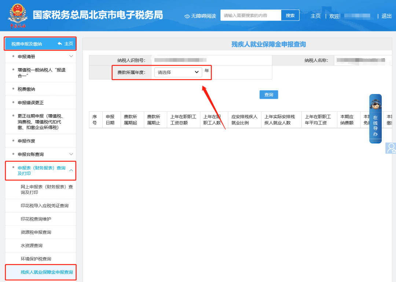Open 环境保护税申报查询 submenu item
The image size is (396, 282).
pyautogui.click(x=36, y=259)
